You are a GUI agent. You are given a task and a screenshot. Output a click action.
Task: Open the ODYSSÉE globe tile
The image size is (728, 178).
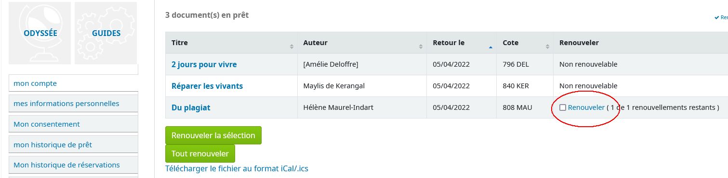click(40, 33)
